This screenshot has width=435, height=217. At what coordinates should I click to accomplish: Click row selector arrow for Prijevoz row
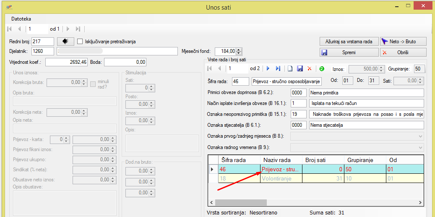tap(212, 169)
